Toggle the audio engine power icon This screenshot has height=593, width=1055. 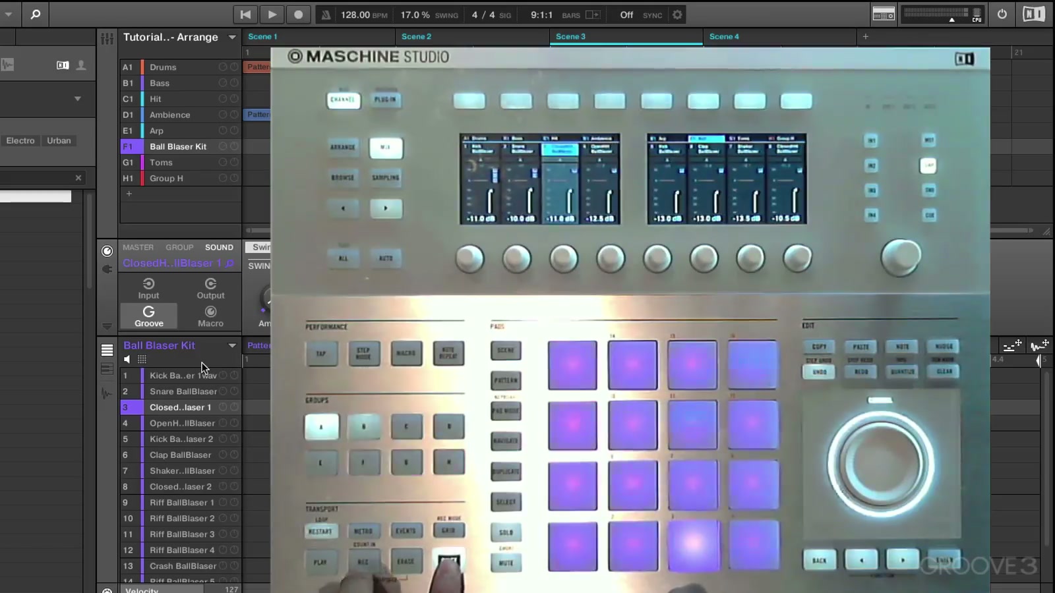1002,14
